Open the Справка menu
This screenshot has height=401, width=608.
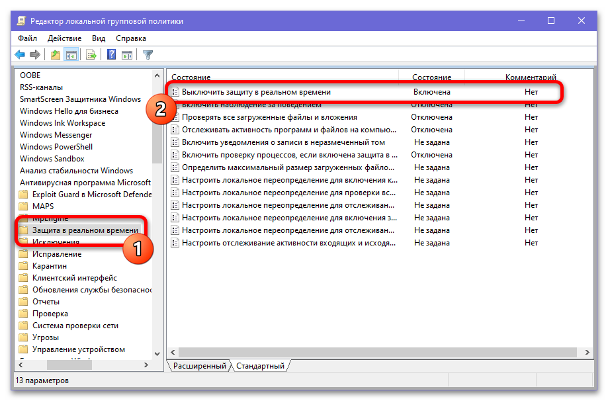131,38
